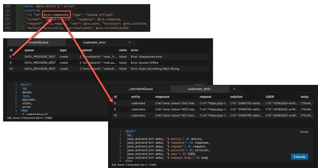Viewport: 318px width, 168px height.
Task: Click body column header in right table
Action: click(x=304, y=97)
